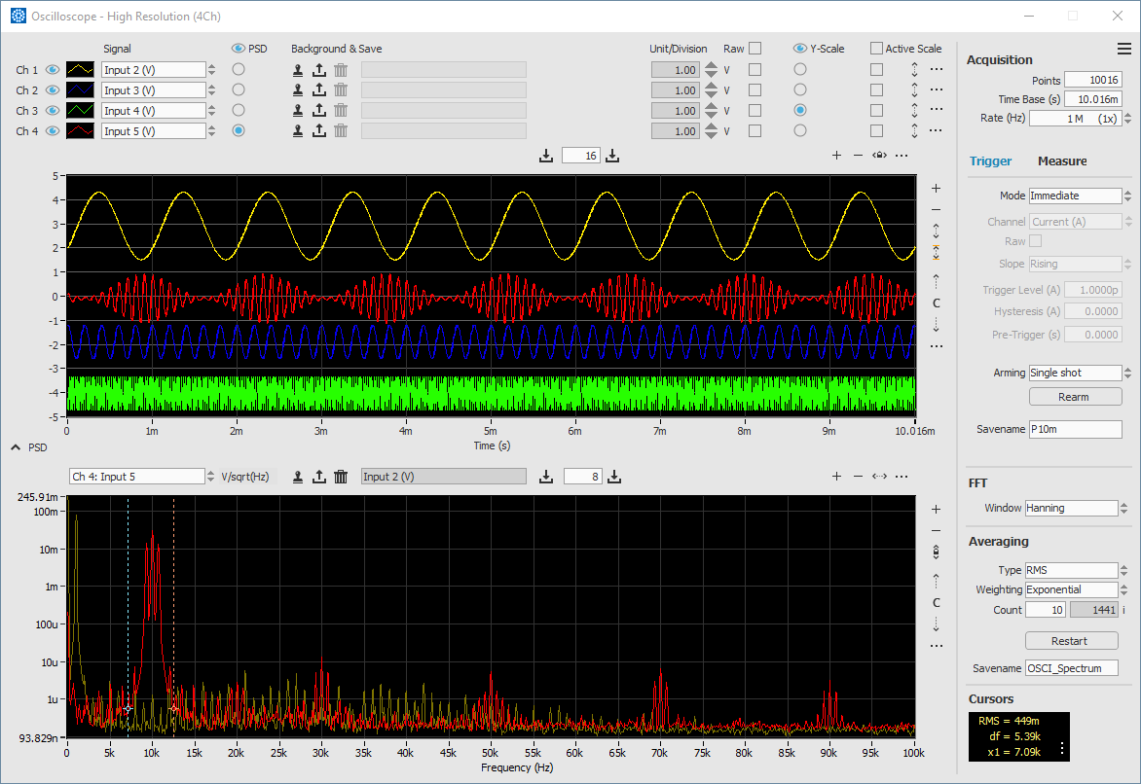The height and width of the screenshot is (784, 1141).
Task: Click the Ch 4 red trace color preview
Action: (78, 130)
